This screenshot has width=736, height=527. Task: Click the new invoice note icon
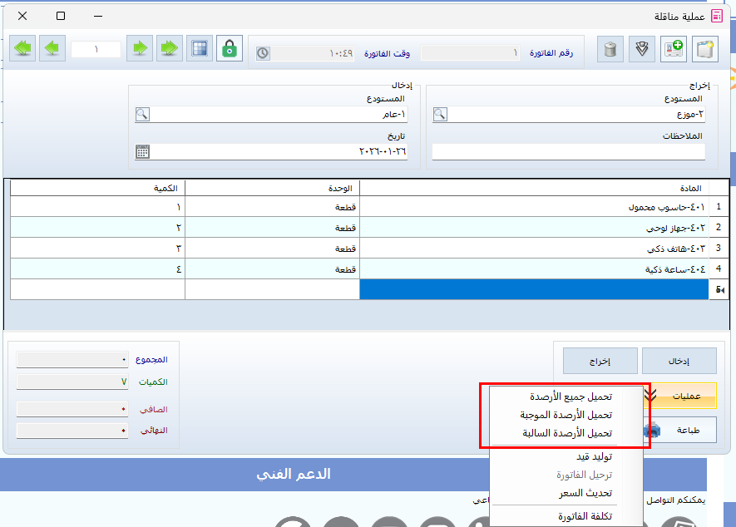click(705, 49)
